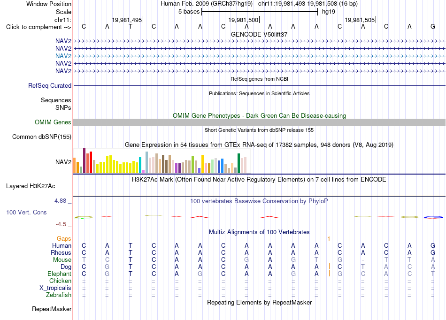Click the '5 bases' scale label
446x320 pixels.
(189, 12)
